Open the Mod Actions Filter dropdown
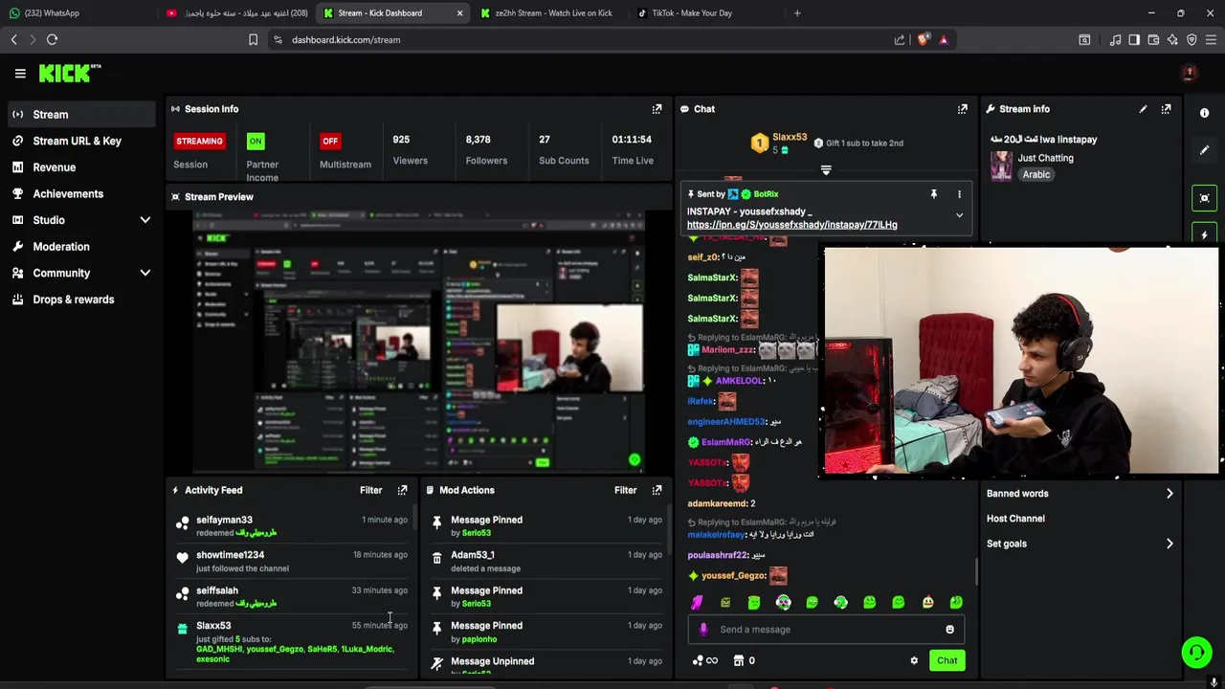The width and height of the screenshot is (1225, 689). [625, 490]
